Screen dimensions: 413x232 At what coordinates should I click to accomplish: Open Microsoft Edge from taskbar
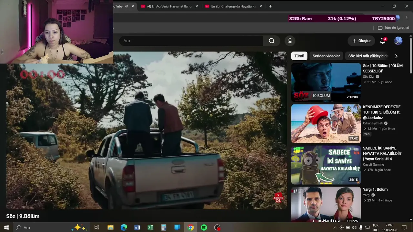pos(124,227)
